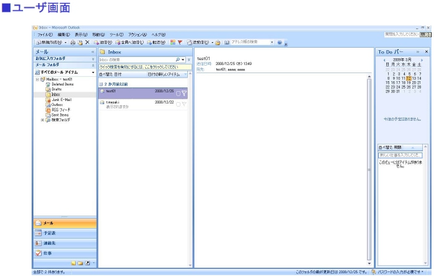
Task: Expand the query builder chevron beside search
Action: coord(189,59)
